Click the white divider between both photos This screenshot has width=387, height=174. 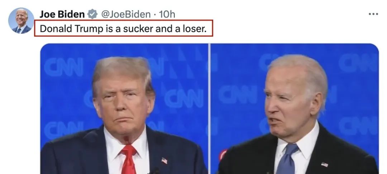pyautogui.click(x=209, y=109)
